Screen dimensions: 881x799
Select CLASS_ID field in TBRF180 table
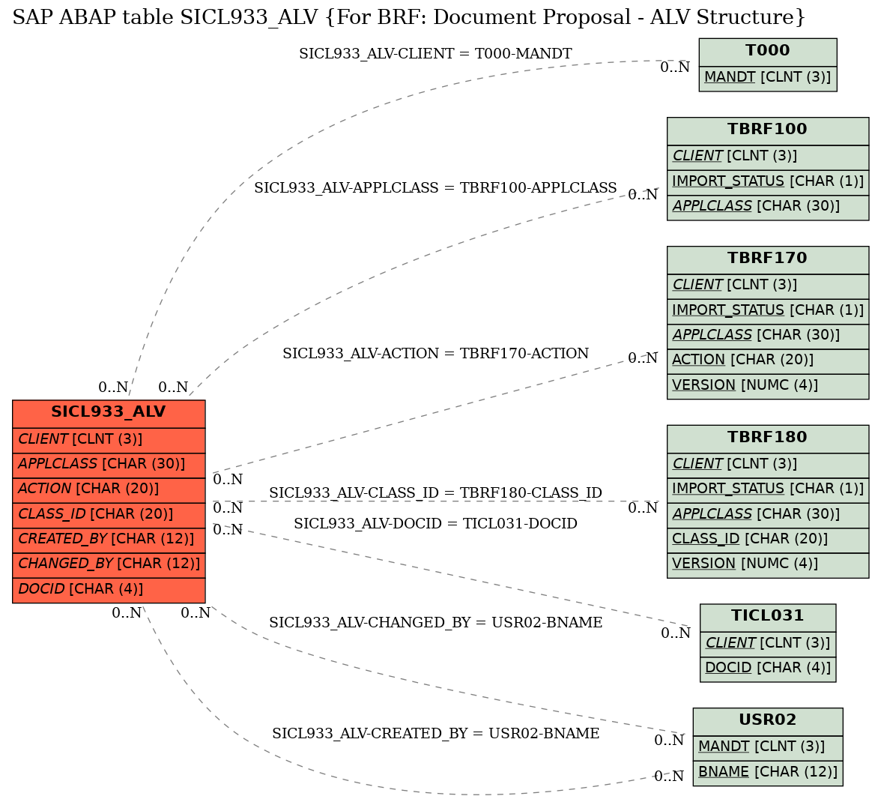(767, 540)
